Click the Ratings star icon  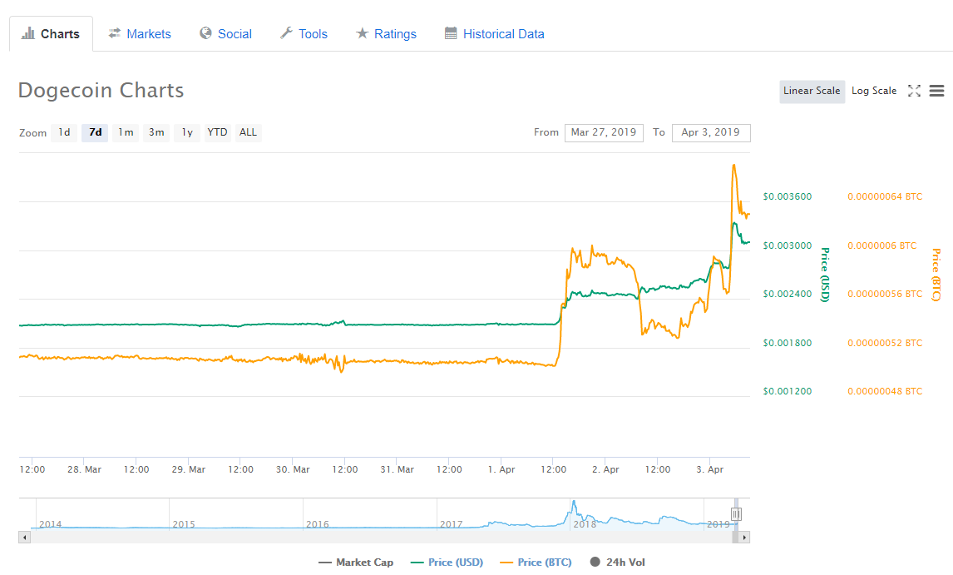click(362, 34)
